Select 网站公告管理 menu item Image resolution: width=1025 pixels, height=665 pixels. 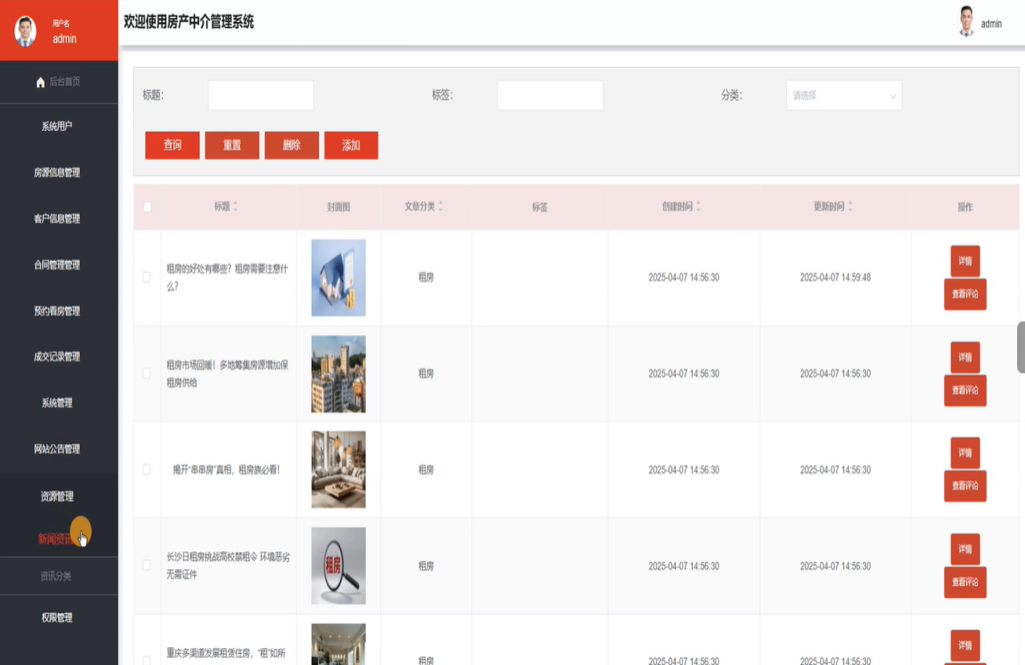coord(57,449)
